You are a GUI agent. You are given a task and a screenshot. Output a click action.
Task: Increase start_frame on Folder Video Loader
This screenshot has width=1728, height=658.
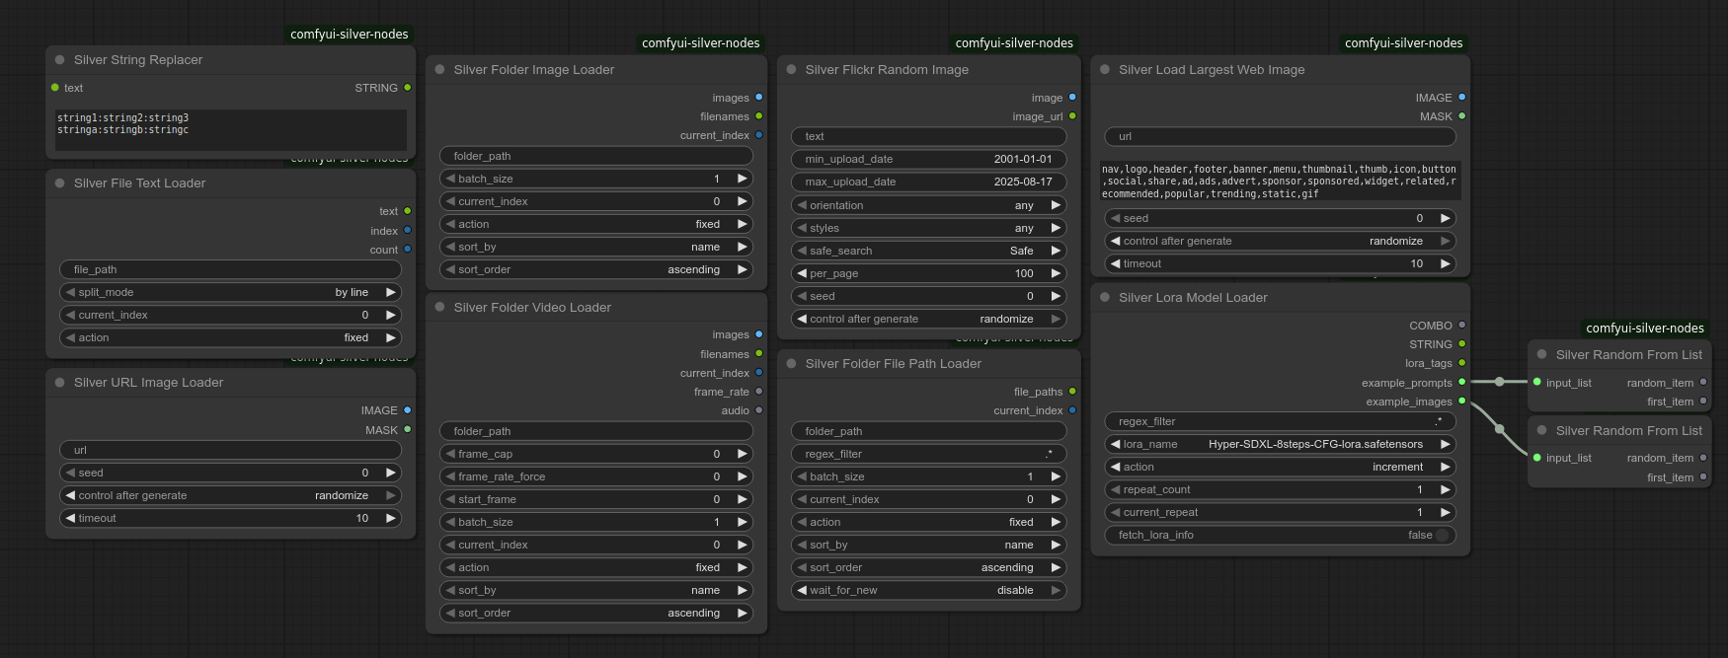point(743,500)
